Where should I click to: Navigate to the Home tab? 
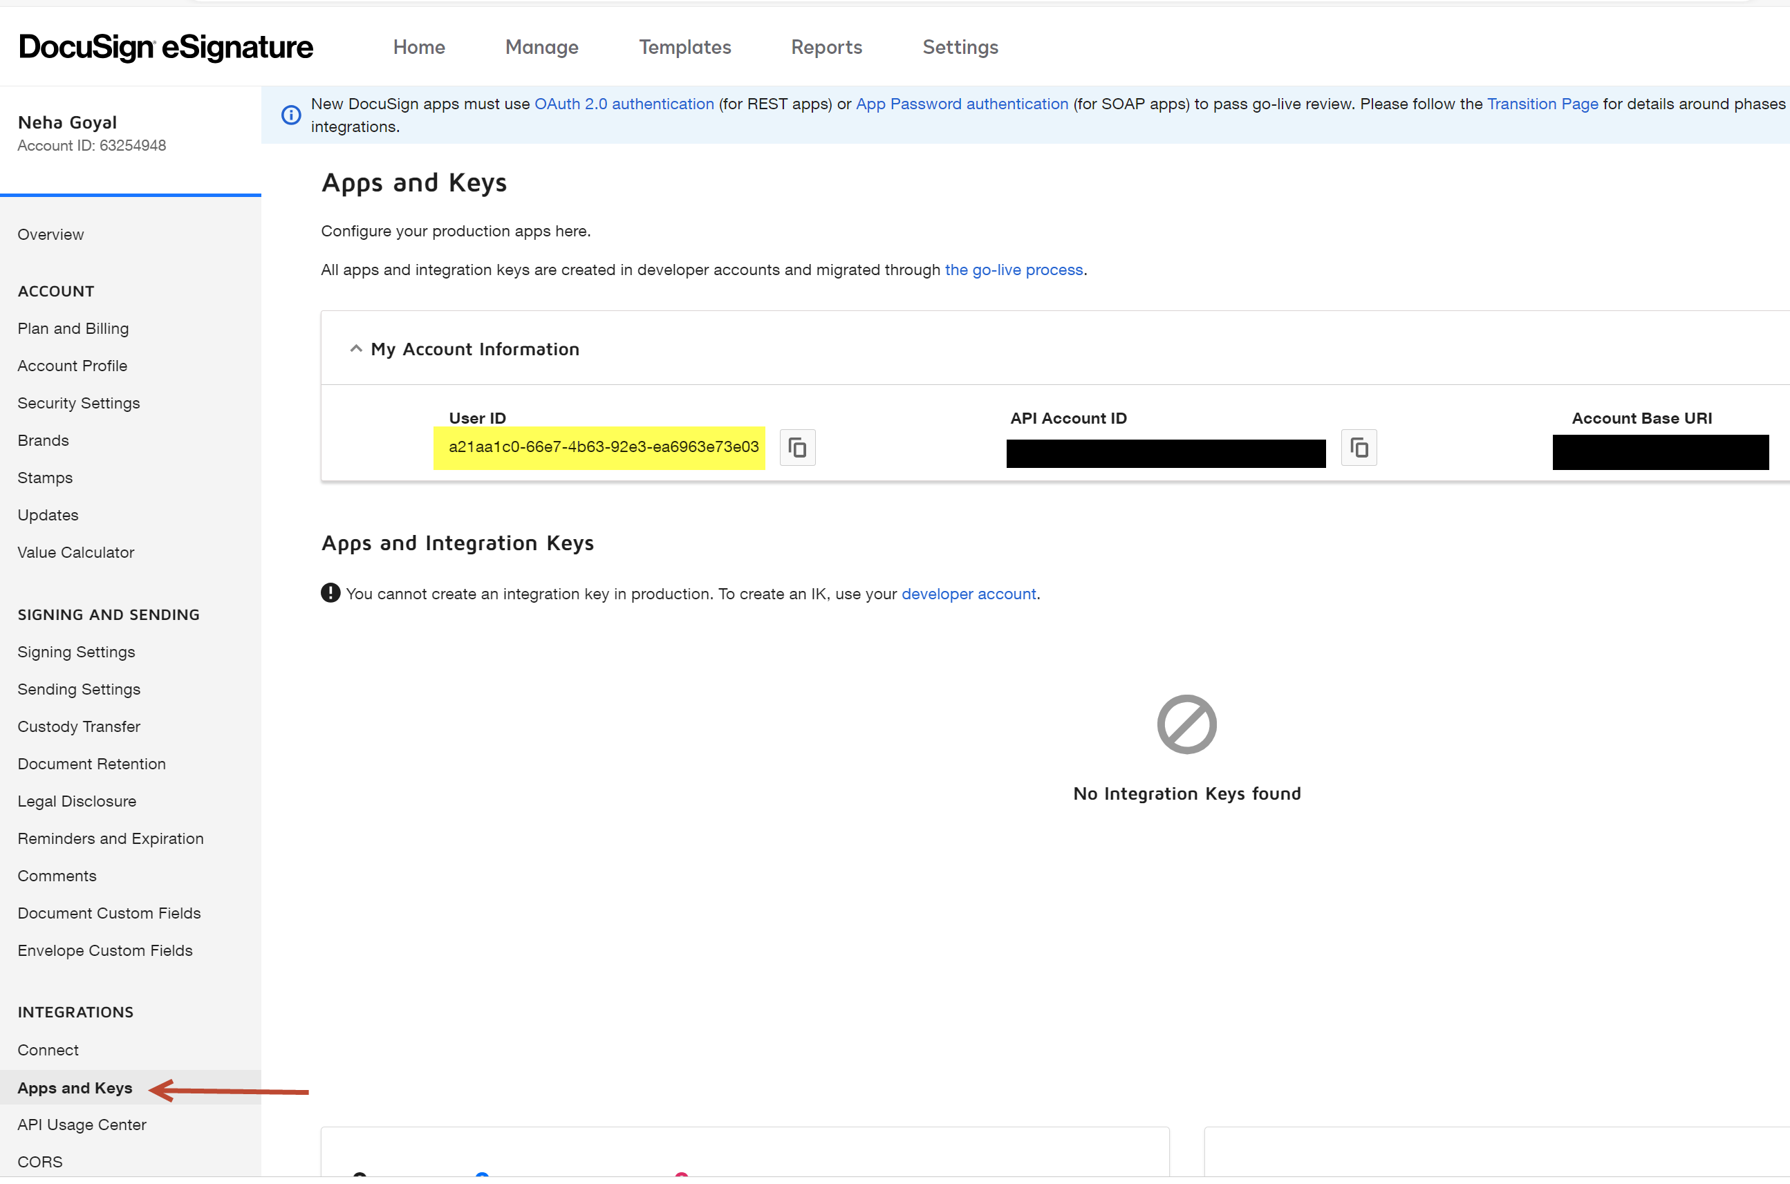coord(419,46)
